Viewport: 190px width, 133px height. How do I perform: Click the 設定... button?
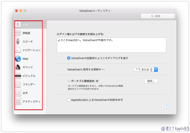tap(151, 81)
